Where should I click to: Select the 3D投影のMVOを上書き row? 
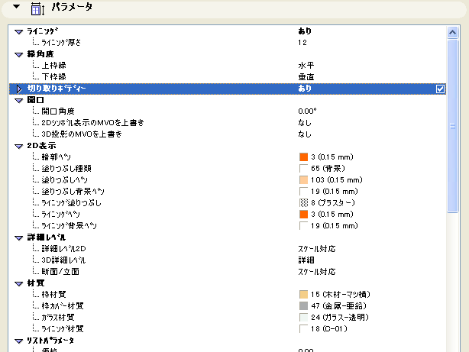point(228,134)
